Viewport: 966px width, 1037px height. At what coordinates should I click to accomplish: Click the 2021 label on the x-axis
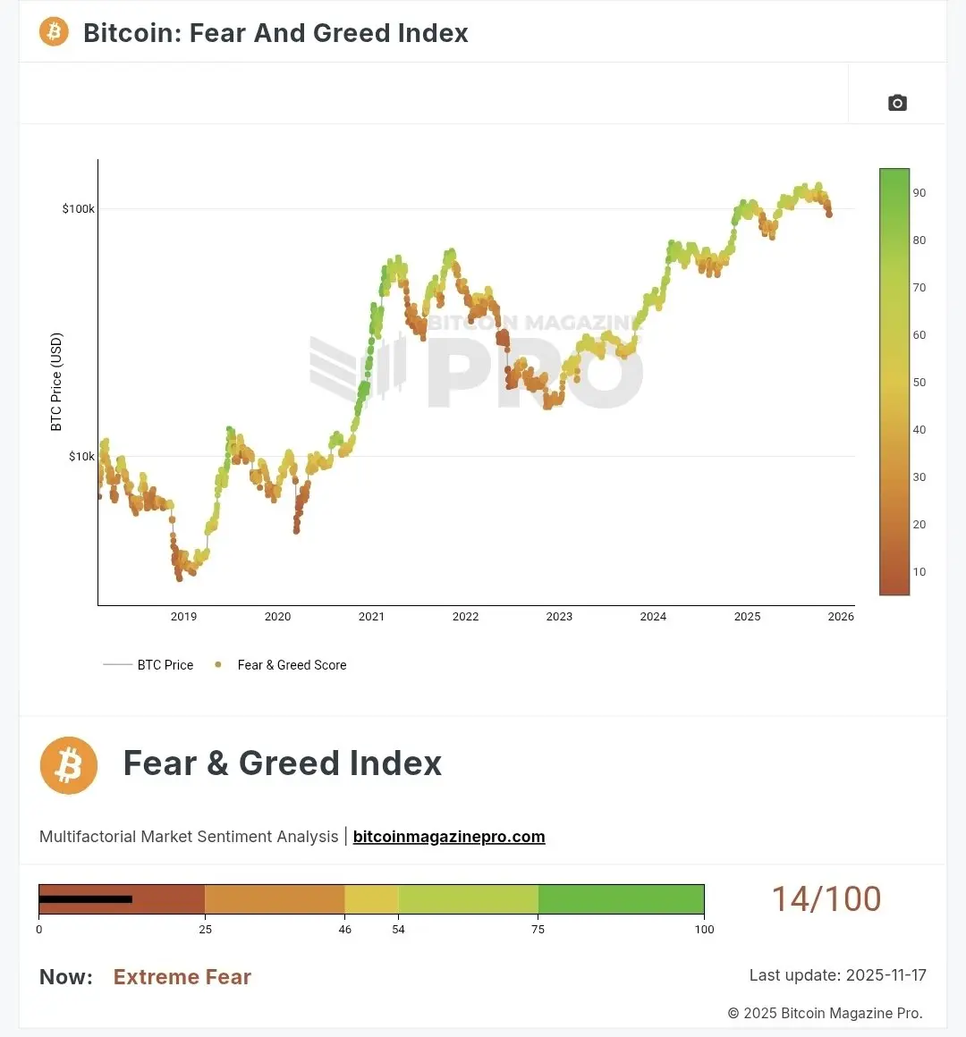tap(371, 617)
